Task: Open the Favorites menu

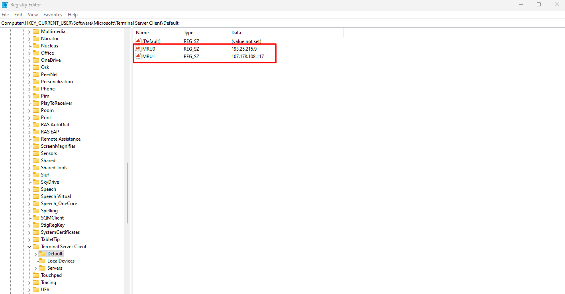Action: point(53,15)
